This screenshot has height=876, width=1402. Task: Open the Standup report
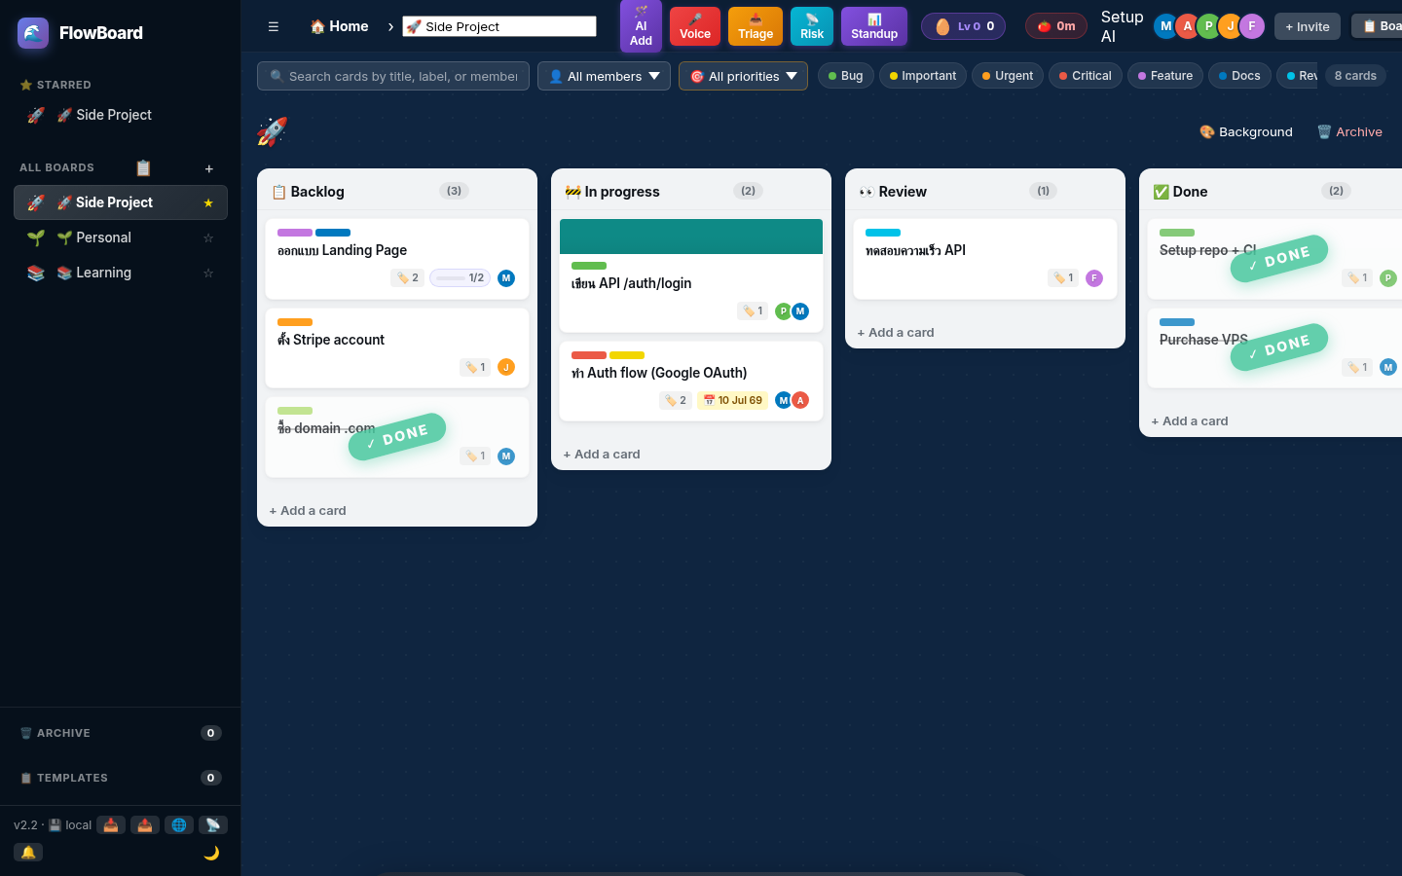pyautogui.click(x=874, y=26)
